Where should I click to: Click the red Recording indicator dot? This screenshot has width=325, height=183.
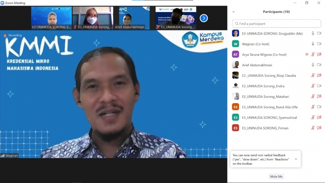[x=5, y=35]
